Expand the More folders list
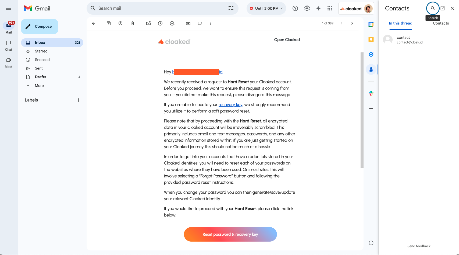The width and height of the screenshot is (459, 255). 52,86
